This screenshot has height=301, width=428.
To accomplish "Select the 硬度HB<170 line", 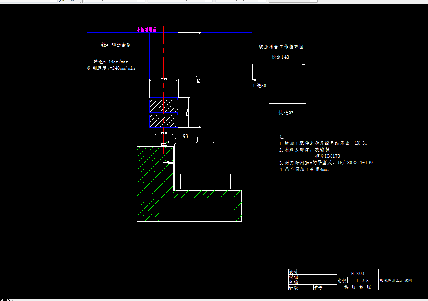I will (328, 156).
